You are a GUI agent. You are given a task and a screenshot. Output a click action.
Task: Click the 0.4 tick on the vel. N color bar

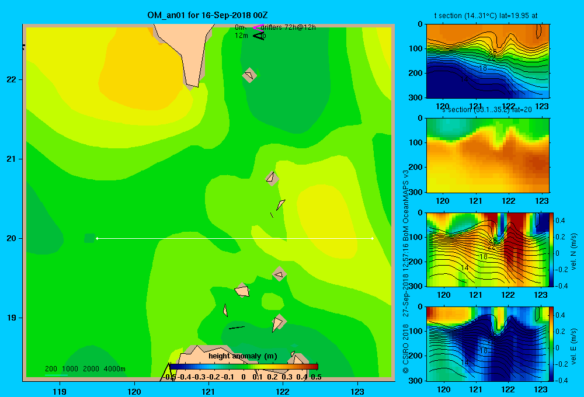pyautogui.click(x=560, y=221)
